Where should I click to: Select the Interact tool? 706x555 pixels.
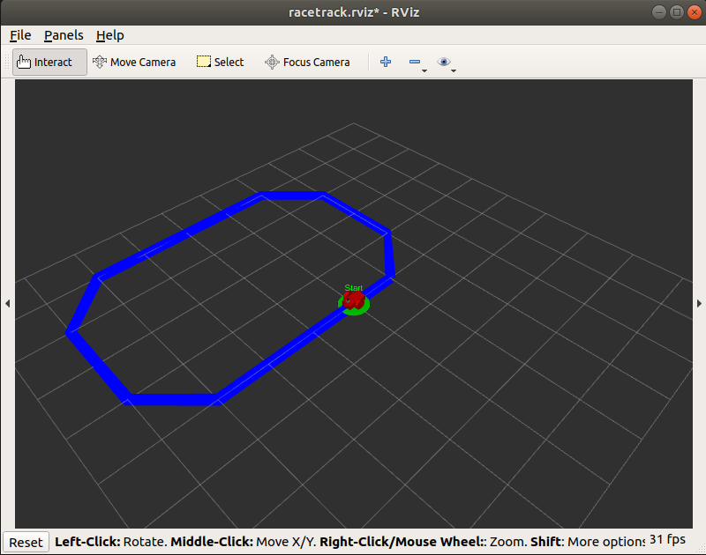[49, 62]
